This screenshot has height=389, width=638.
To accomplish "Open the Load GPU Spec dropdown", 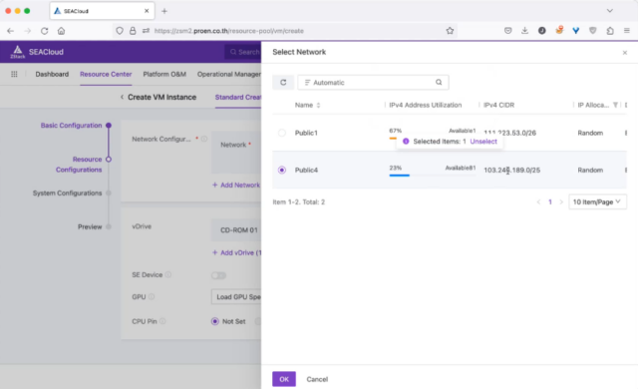I will [236, 297].
